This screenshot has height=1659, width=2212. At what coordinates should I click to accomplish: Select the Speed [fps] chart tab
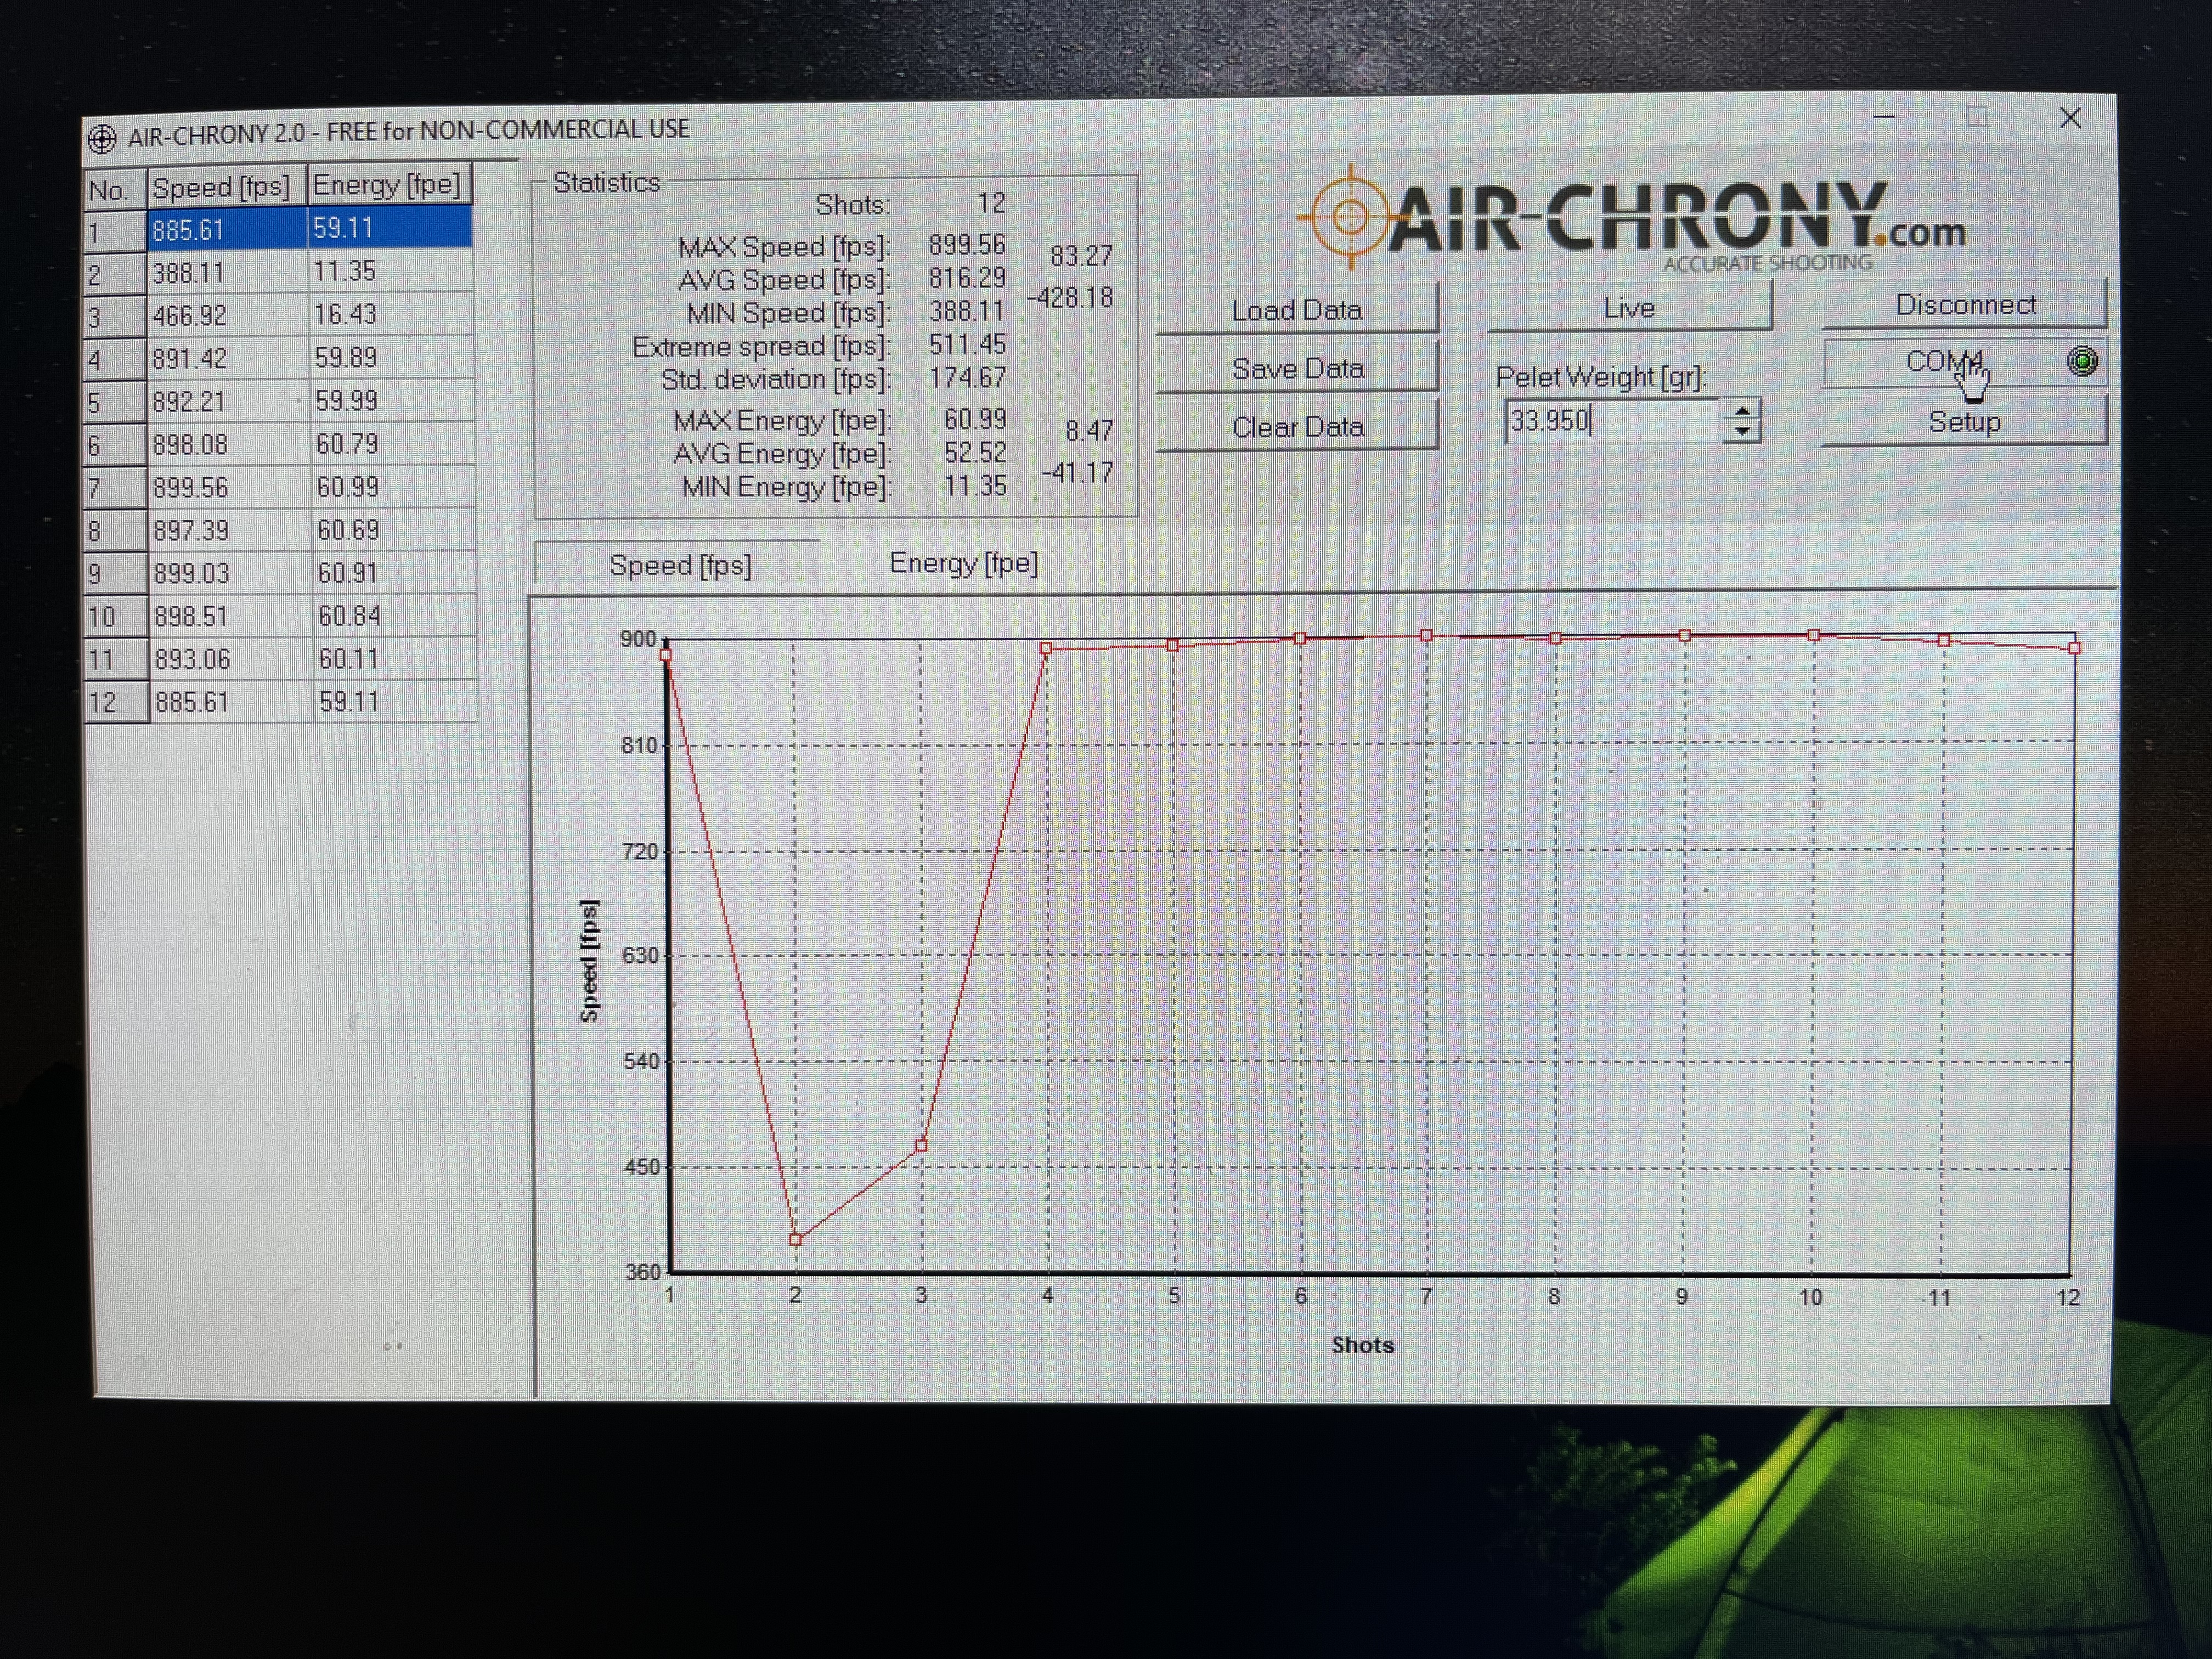coord(680,565)
